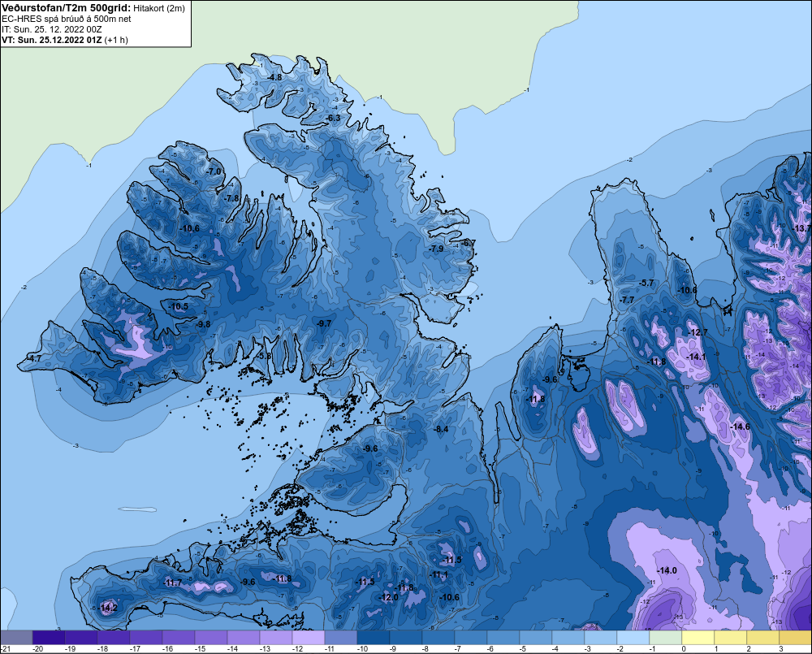812x654 pixels.
Task: Click the -12.7 temperature label
Action: coord(697,332)
